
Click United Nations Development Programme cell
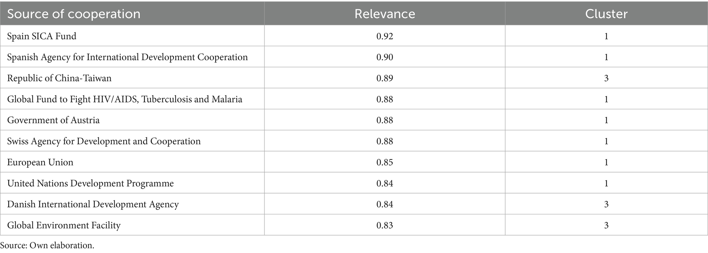point(90,183)
